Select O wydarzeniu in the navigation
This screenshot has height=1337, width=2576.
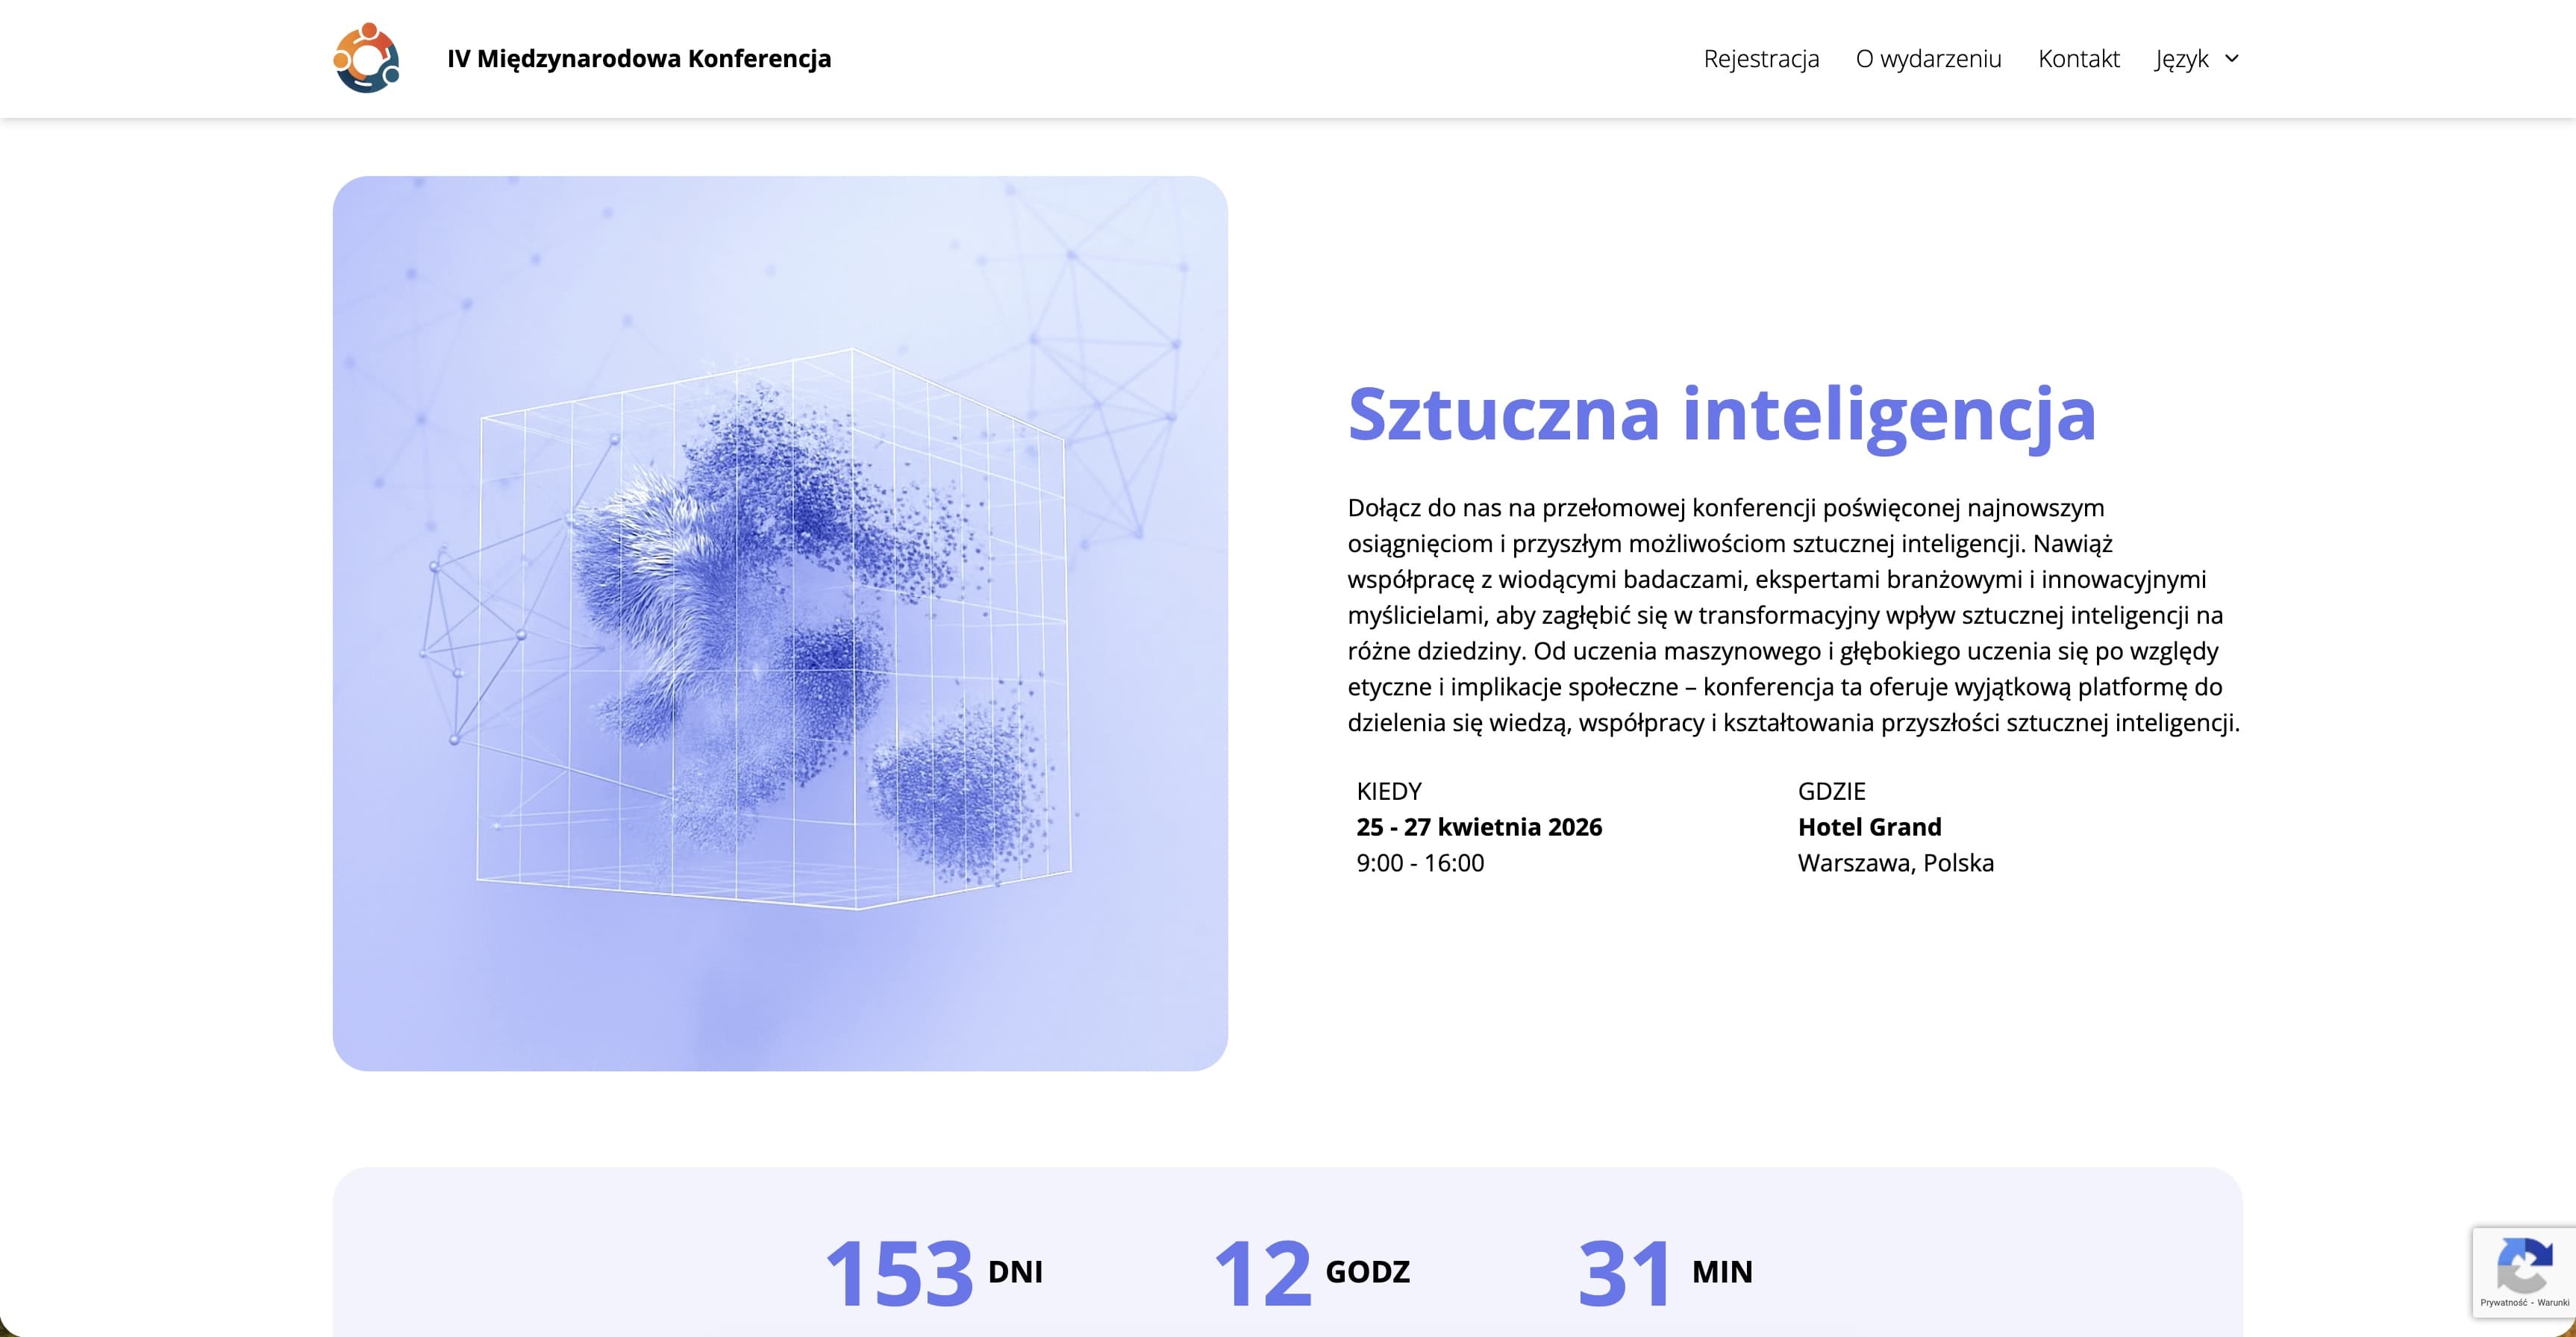[x=1929, y=58]
